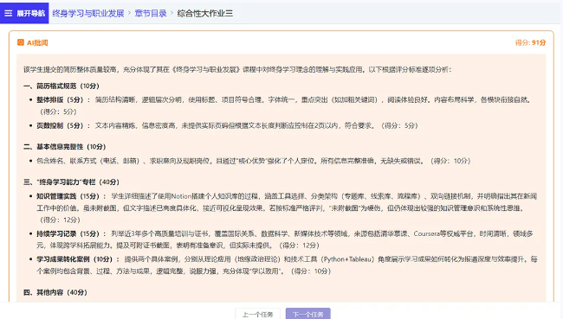Click heading 一、简历格式规范（10分）

(x=61, y=86)
